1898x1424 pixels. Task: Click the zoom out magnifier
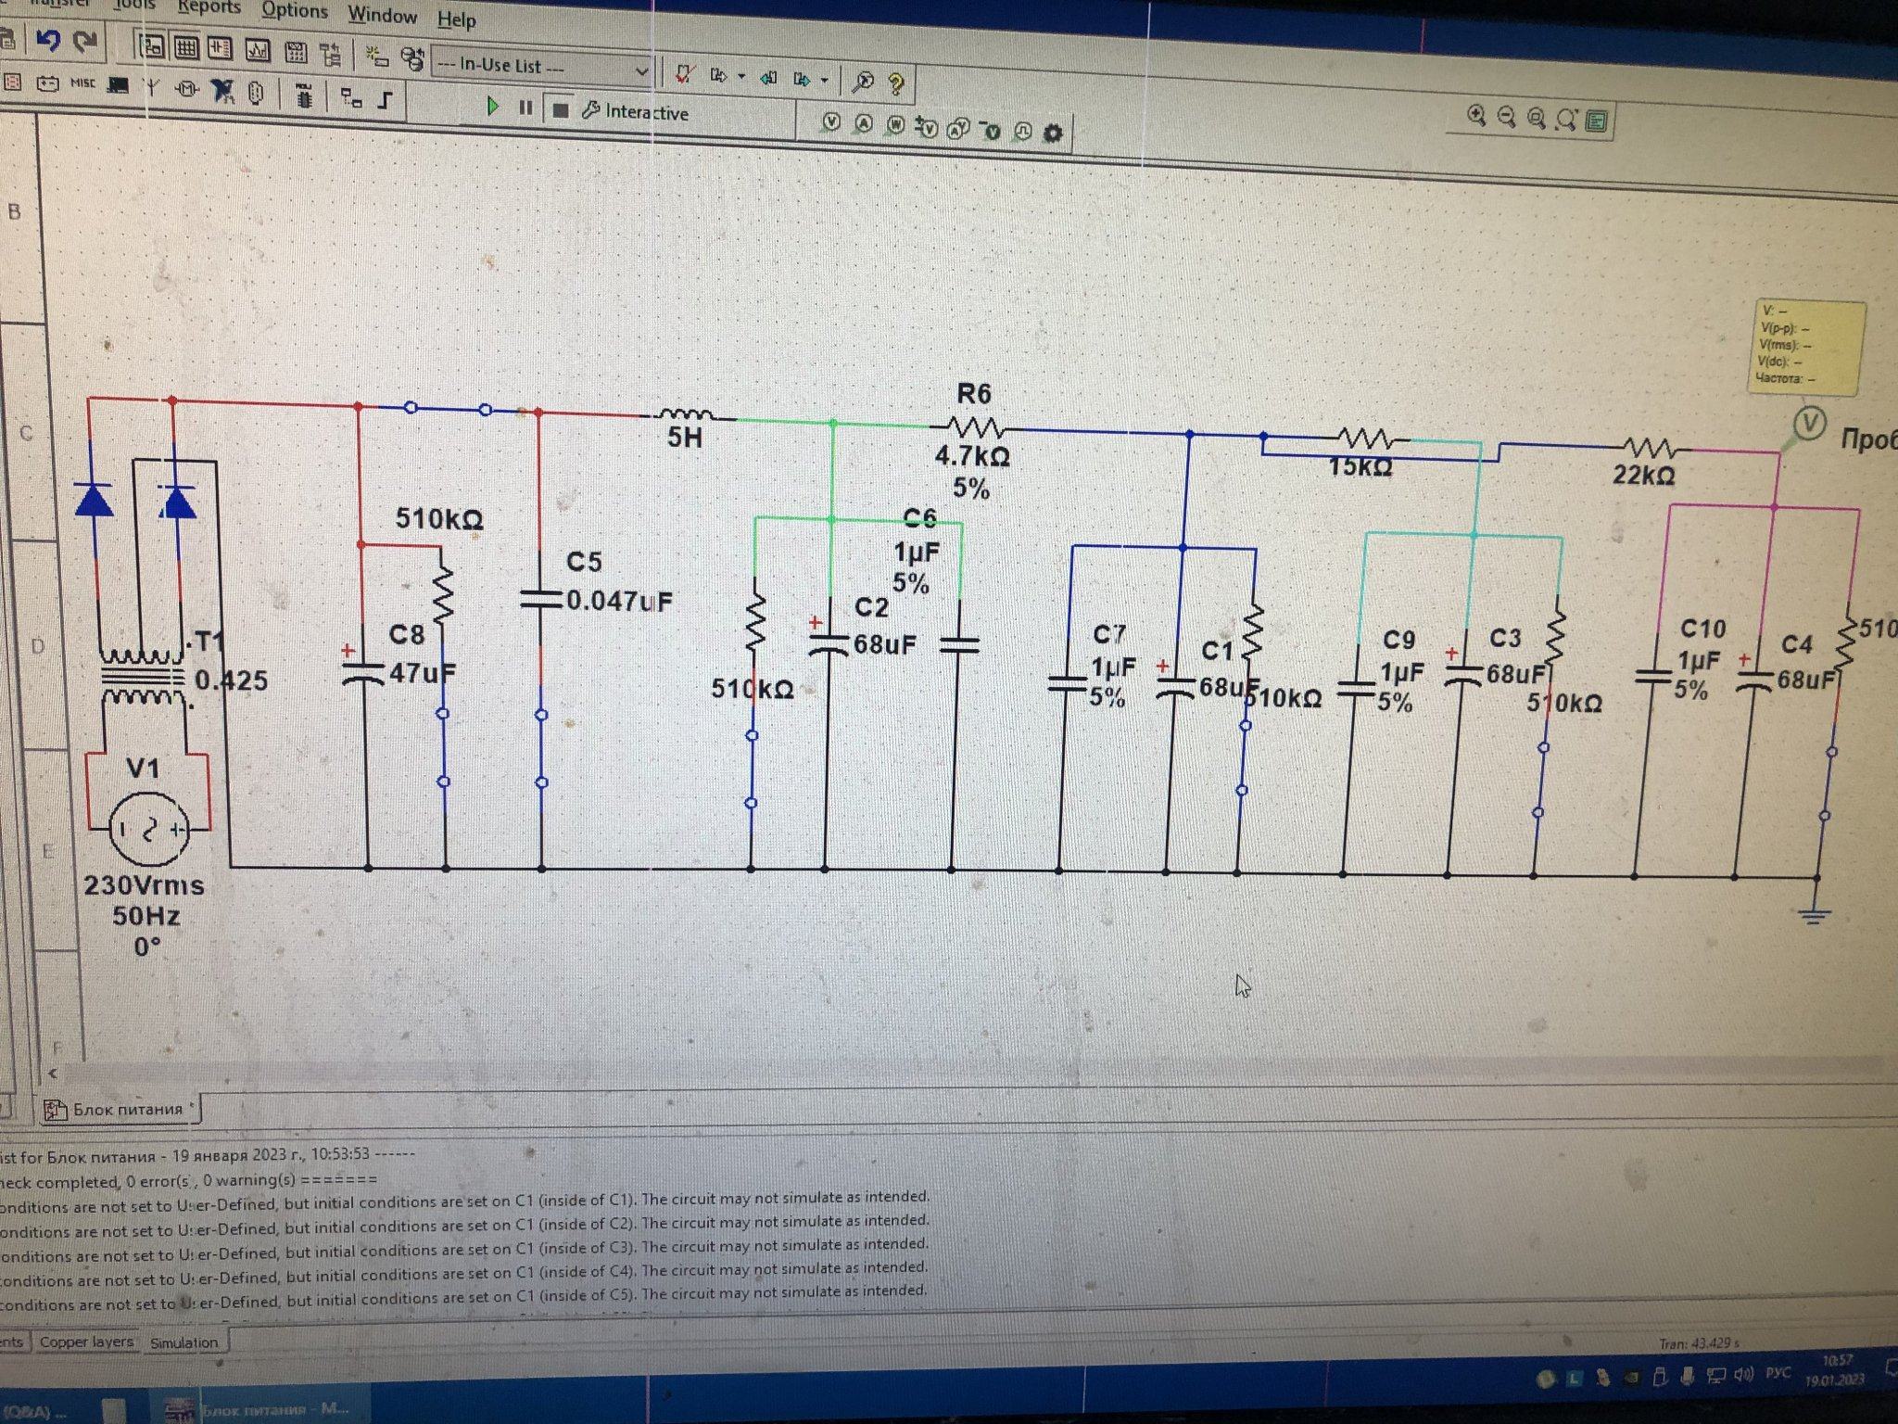(1506, 117)
